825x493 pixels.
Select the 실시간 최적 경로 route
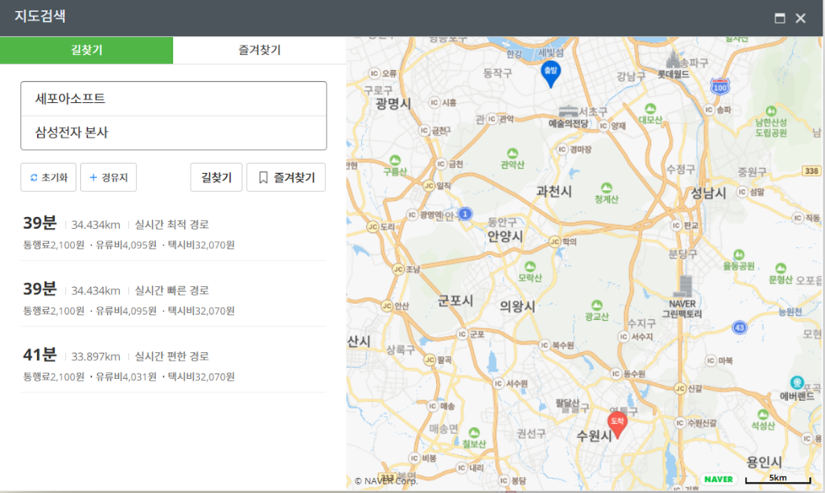coord(173,233)
